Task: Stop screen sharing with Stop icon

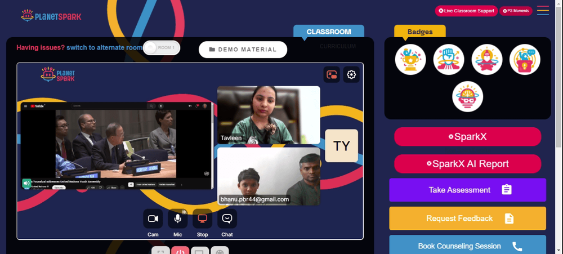Action: pyautogui.click(x=203, y=219)
